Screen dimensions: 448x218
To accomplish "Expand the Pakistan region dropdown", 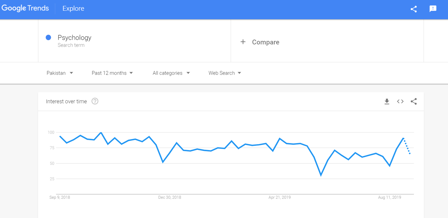I will point(60,73).
